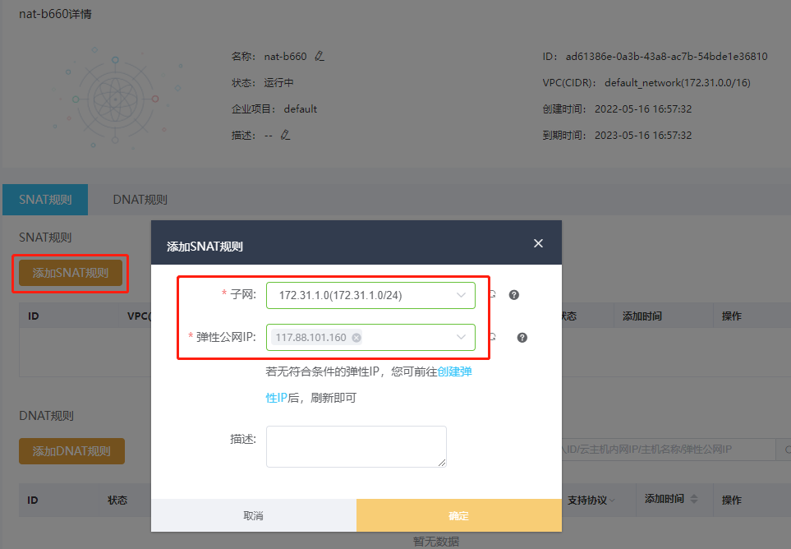The width and height of the screenshot is (791, 549).
Task: Sort by 添加时间 in DNAT table
Action: pyautogui.click(x=694, y=499)
